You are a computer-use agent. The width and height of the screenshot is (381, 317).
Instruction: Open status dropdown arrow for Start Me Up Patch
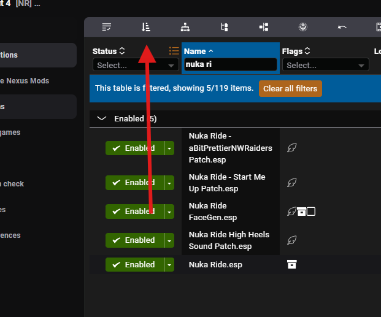[169, 183]
